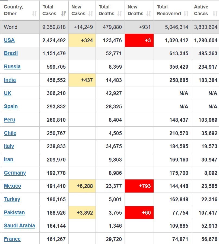This screenshot has height=244, width=219.
Task: Open the Brazil country link
Action: [11, 53]
